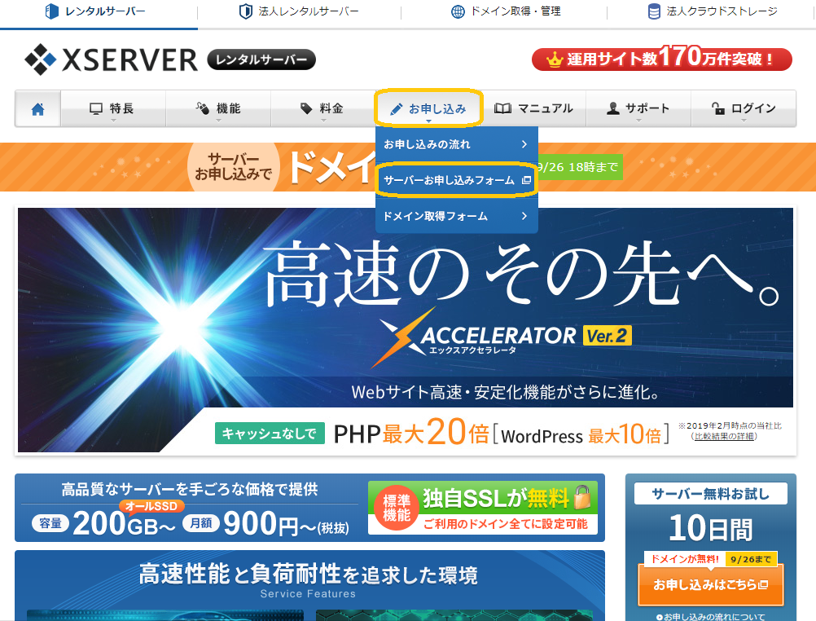Viewport: 816px width, 621px height.
Task: Click the orange オールSSD badge
Action: (x=151, y=506)
